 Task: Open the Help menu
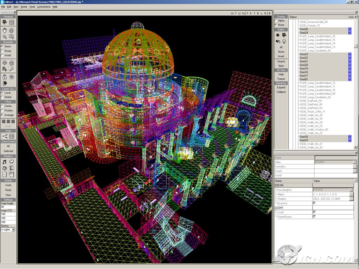pyautogui.click(x=55, y=7)
